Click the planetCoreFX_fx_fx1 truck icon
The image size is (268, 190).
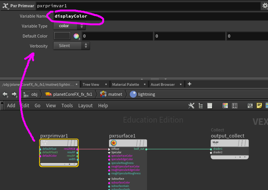(48, 94)
